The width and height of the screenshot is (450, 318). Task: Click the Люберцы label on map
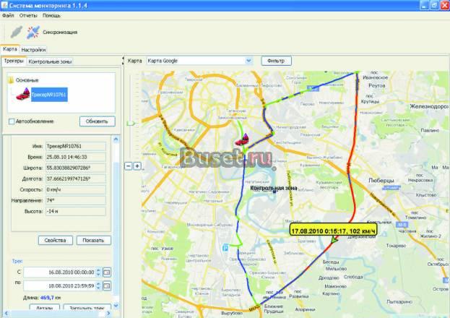click(381, 181)
